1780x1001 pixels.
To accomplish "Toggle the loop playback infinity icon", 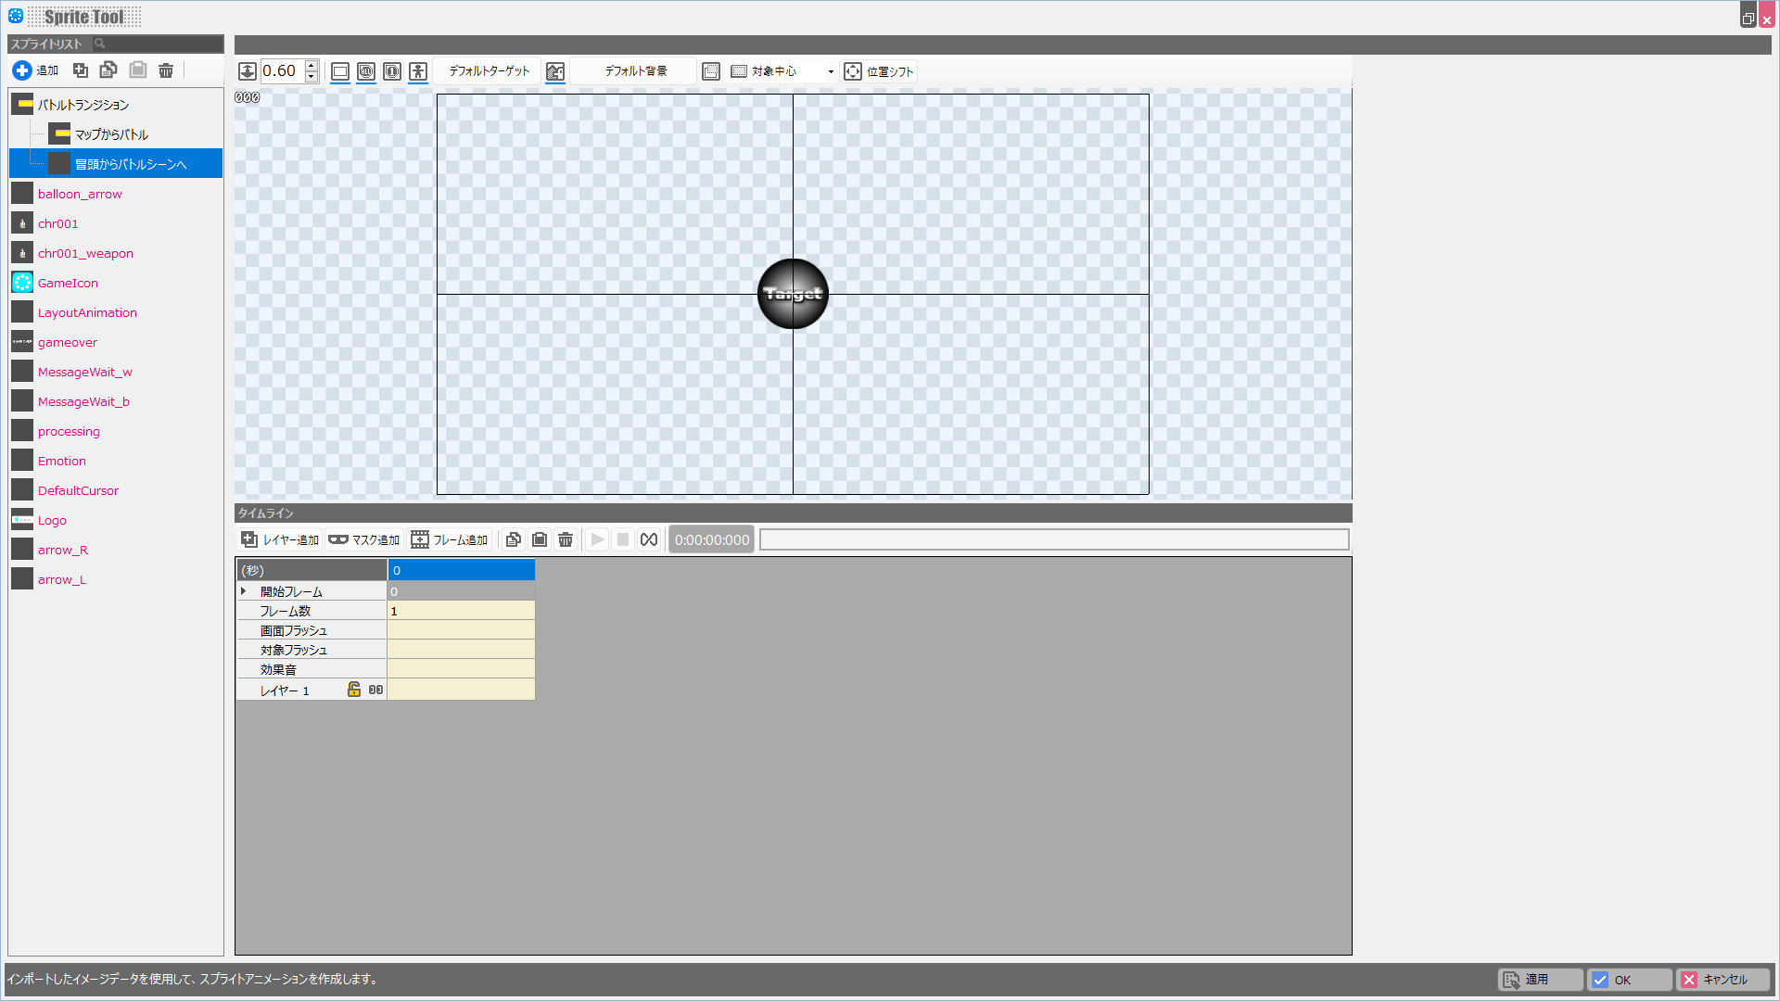I will click(x=649, y=539).
